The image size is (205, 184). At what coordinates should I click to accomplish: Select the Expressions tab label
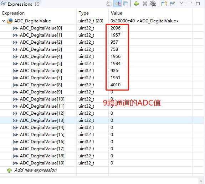tap(20, 4)
